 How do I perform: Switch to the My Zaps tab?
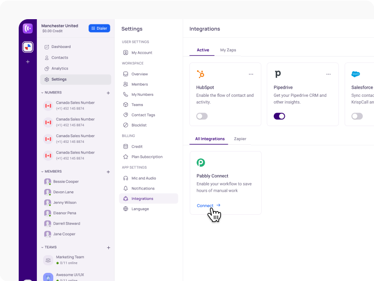click(228, 50)
